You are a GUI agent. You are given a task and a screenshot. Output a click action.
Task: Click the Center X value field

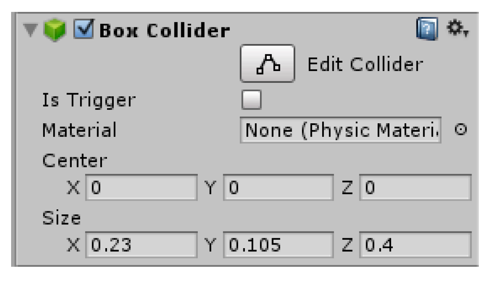pyautogui.click(x=141, y=188)
